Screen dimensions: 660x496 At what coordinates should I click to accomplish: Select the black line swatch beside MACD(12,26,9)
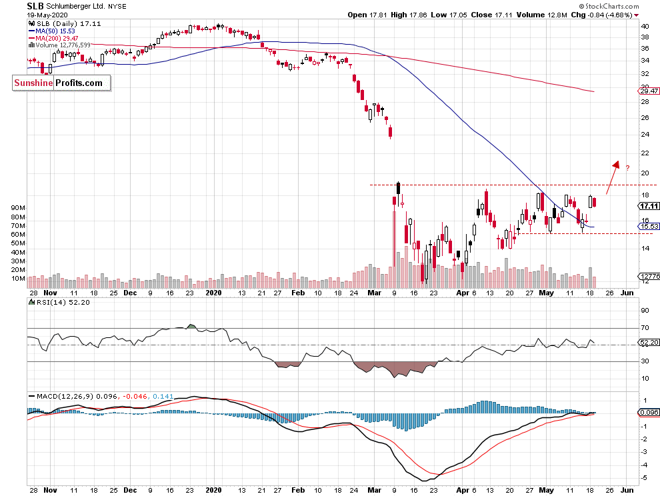(31, 396)
